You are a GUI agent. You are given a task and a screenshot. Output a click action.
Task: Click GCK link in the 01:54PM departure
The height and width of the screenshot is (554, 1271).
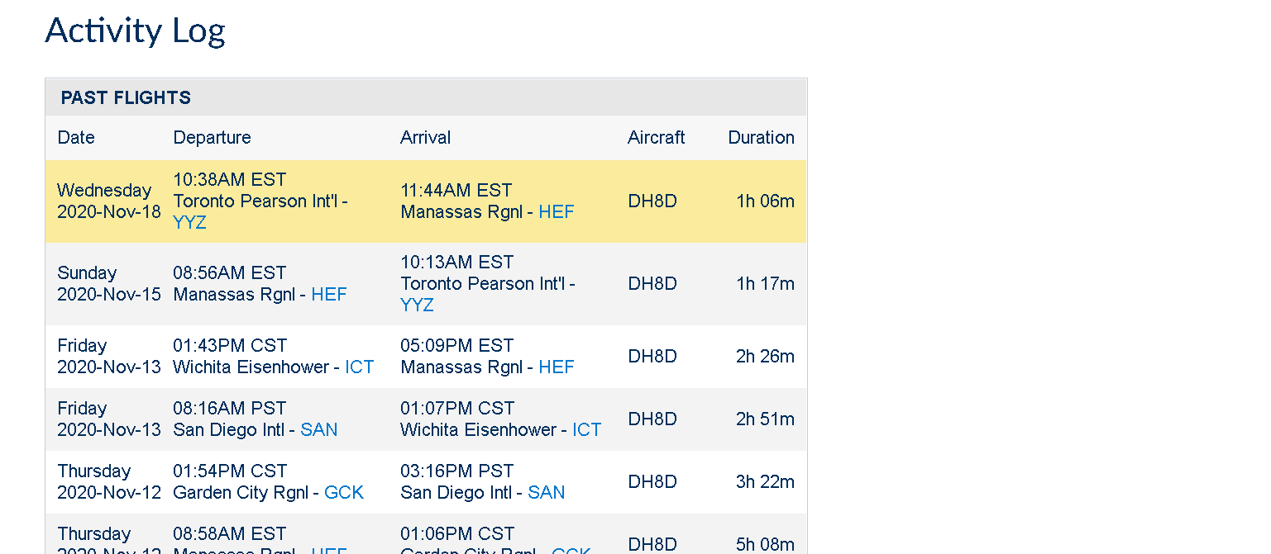(344, 493)
